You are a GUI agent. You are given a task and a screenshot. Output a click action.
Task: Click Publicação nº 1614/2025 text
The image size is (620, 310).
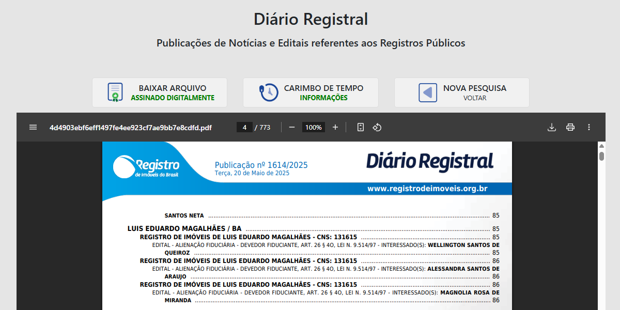pyautogui.click(x=261, y=165)
